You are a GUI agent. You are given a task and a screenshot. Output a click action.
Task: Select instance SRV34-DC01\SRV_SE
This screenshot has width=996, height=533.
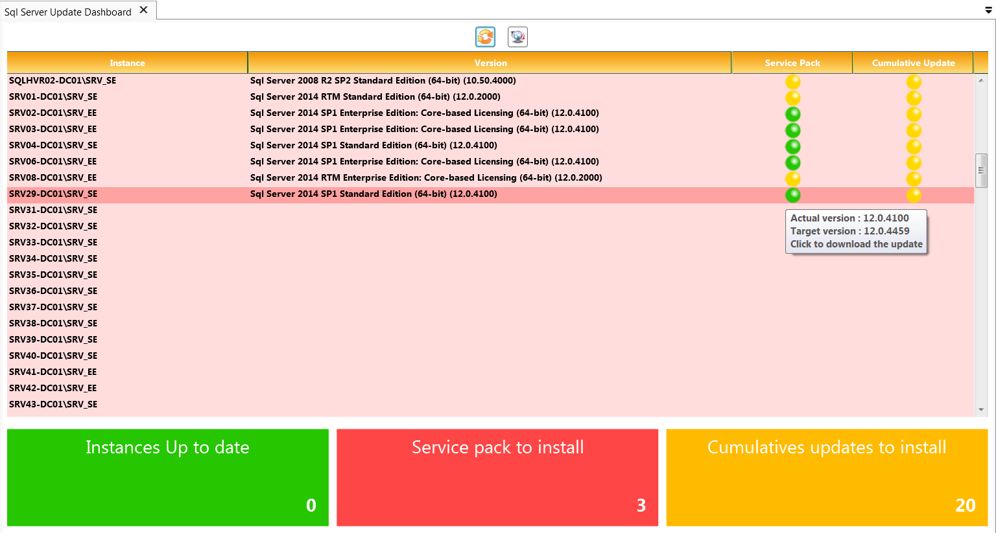(x=53, y=258)
